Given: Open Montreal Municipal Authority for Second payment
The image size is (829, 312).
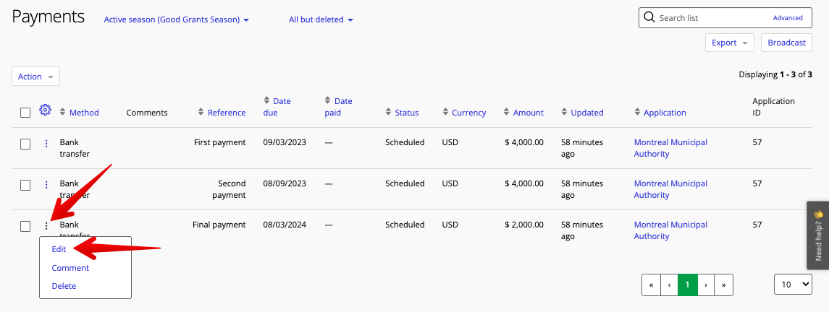Looking at the screenshot, I should [670, 189].
